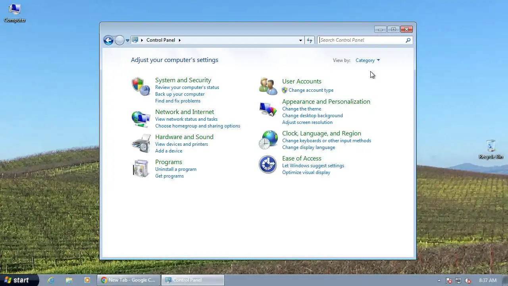Open the User Accounts people icon
The width and height of the screenshot is (508, 286).
[268, 86]
